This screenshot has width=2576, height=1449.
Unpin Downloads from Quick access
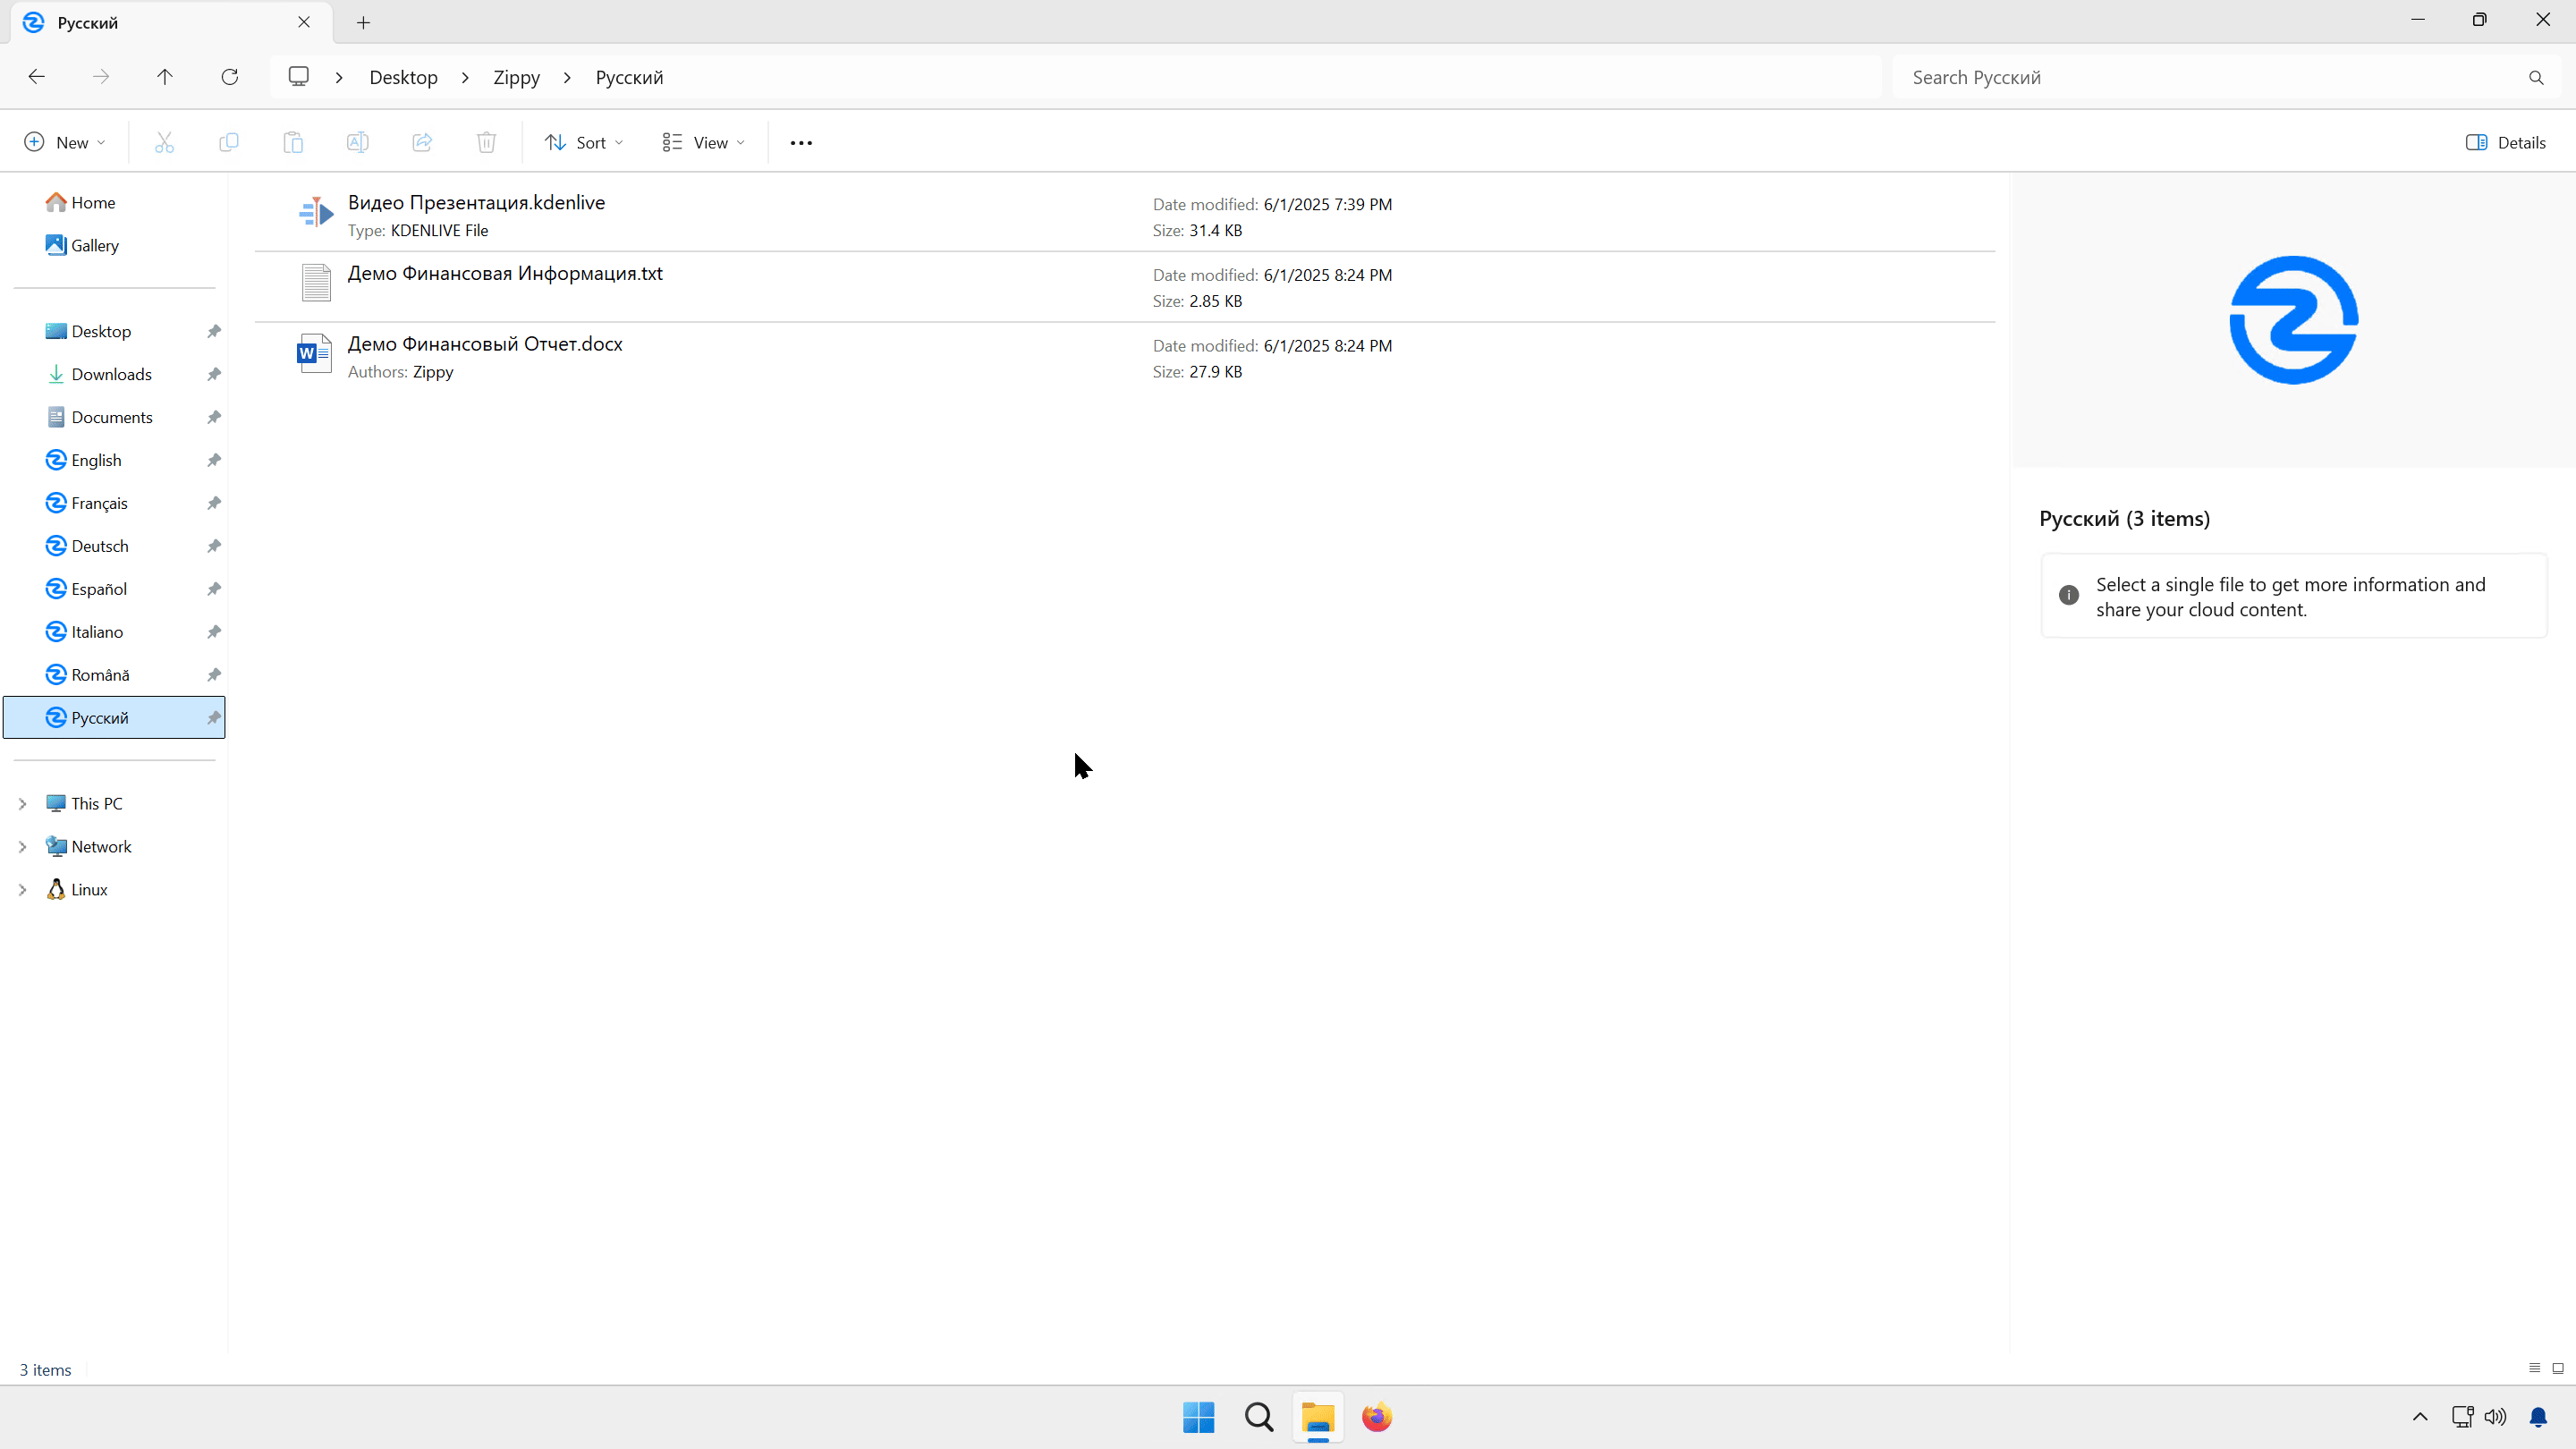coord(214,374)
